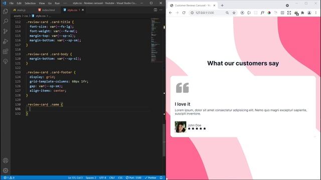Open the Edit menu
This screenshot has height=180, width=321.
click(19, 3)
